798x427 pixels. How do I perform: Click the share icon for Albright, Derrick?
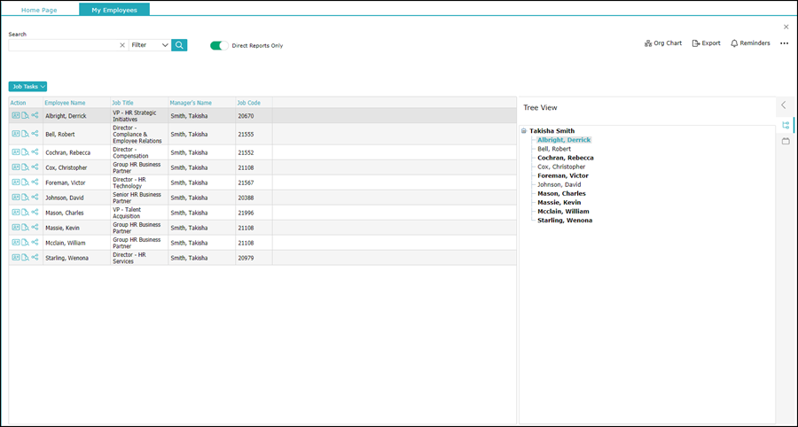(x=35, y=115)
